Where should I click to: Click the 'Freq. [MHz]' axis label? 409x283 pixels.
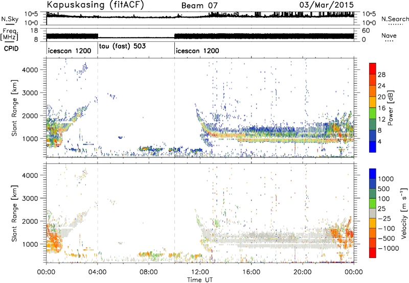[x=10, y=34]
